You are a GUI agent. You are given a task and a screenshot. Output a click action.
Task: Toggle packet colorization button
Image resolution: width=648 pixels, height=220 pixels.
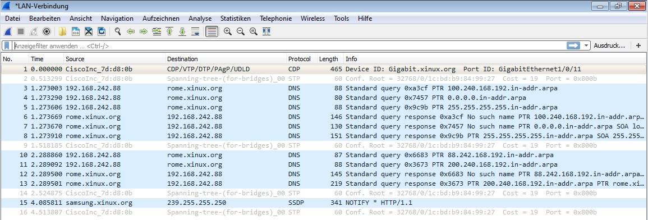[x=212, y=31]
